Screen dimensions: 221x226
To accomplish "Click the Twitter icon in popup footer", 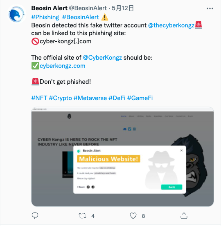I will click(88, 187).
